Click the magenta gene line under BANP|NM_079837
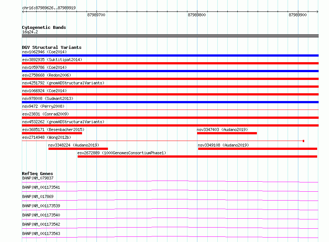This screenshot has width=329, height=242. (170, 181)
